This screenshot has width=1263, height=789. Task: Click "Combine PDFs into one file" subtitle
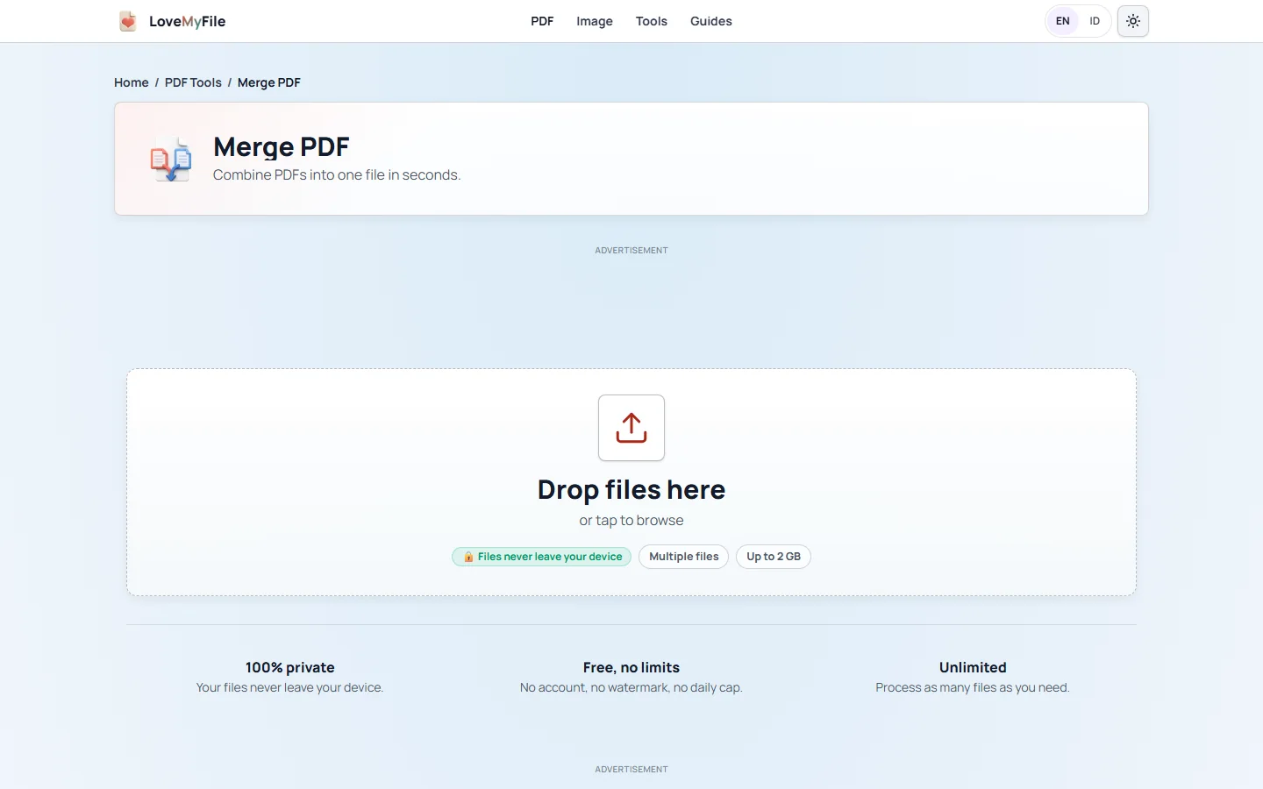[x=337, y=174]
